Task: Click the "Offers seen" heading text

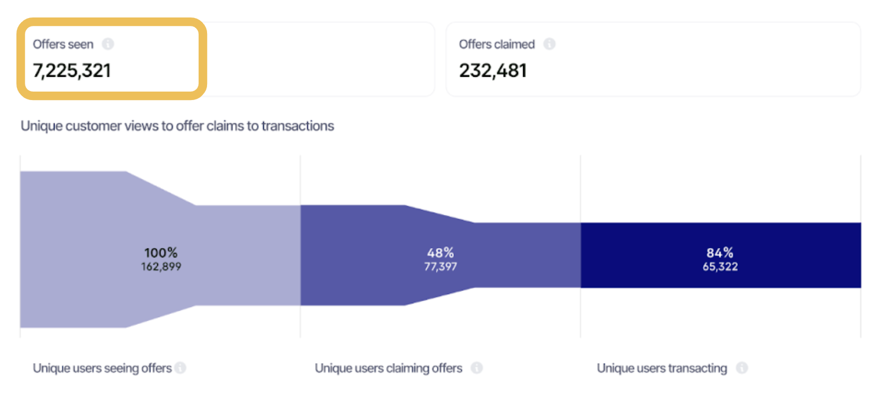Action: coord(63,44)
